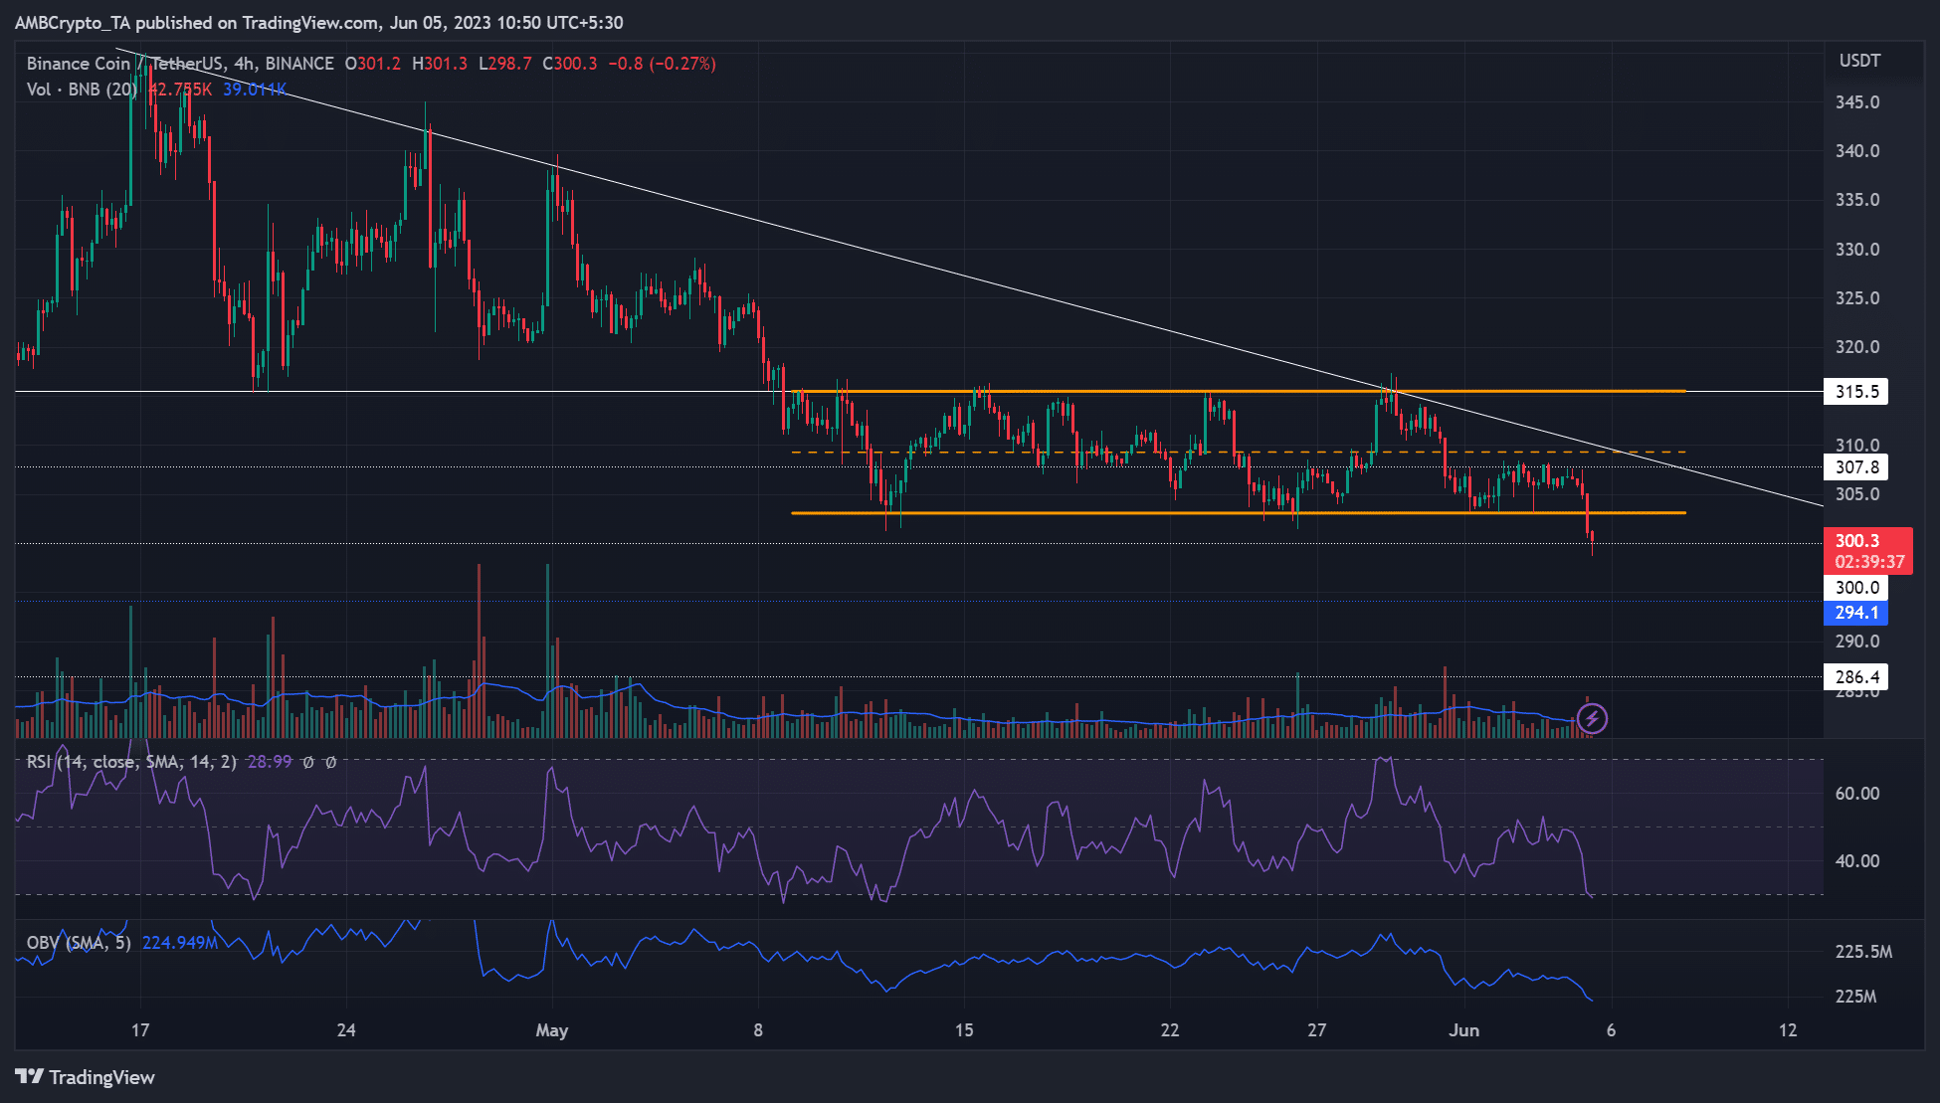Click the 12 date label on the time axis
1940x1103 pixels.
[1788, 1030]
